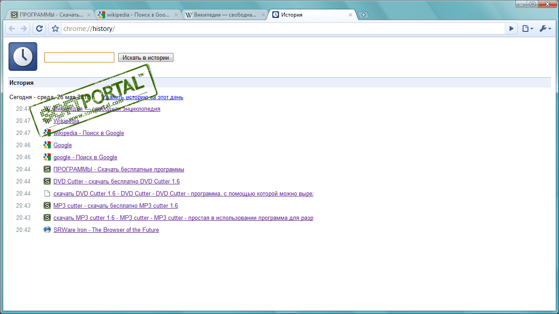Go back using the back arrow
Viewport: 559px width, 314px height.
tap(12, 29)
